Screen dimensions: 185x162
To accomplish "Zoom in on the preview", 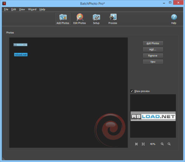I will (x=162, y=144).
